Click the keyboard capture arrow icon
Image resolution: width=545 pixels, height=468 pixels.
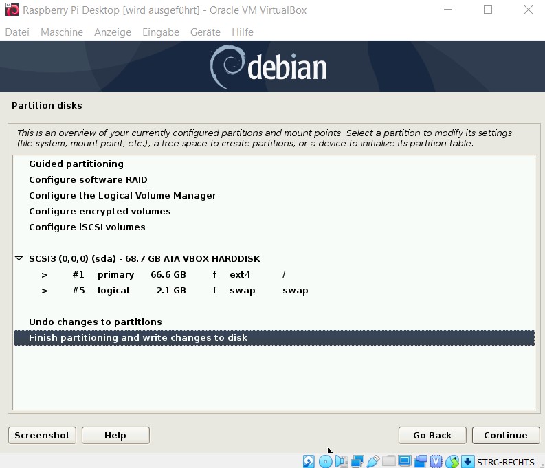coord(468,461)
